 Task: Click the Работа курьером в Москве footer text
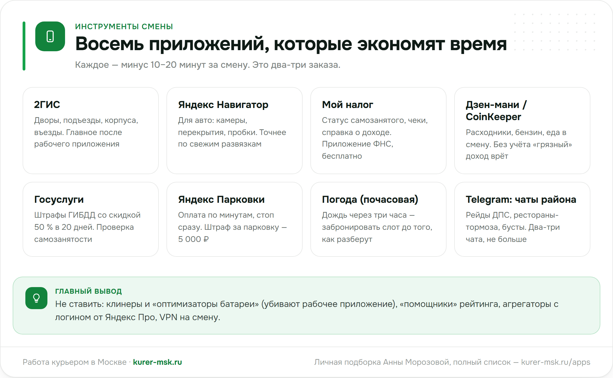[x=74, y=362]
